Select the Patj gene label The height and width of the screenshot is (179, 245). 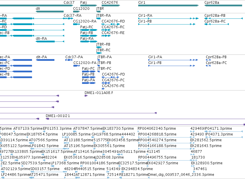click(83, 3)
